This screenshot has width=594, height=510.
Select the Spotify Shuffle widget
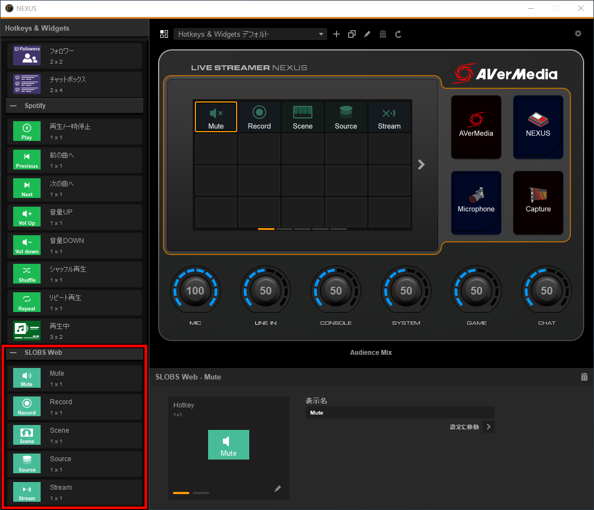(75, 274)
